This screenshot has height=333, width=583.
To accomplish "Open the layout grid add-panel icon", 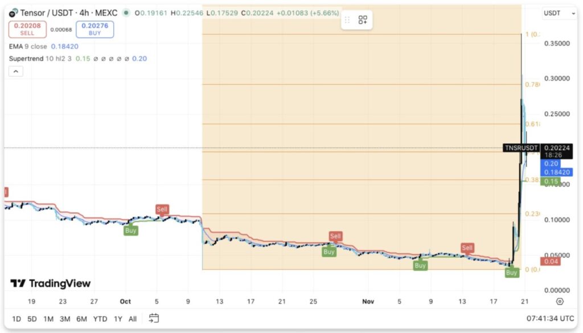I will click(363, 20).
